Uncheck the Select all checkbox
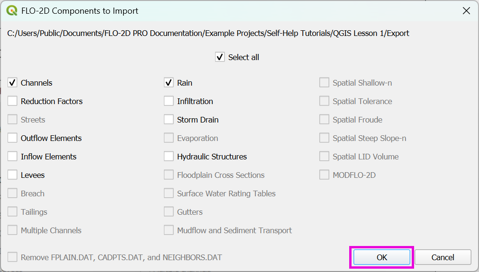479x272 pixels. click(x=220, y=57)
